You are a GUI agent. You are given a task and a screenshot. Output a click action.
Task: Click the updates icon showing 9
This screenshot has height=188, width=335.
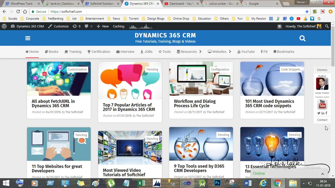[x=76, y=26]
